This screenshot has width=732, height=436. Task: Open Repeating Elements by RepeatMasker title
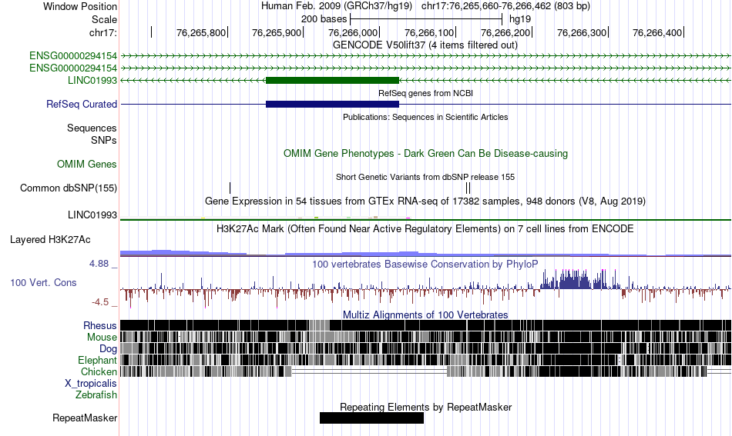click(425, 407)
